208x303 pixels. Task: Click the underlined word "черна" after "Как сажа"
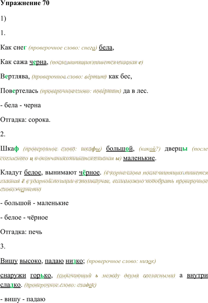[39, 62]
